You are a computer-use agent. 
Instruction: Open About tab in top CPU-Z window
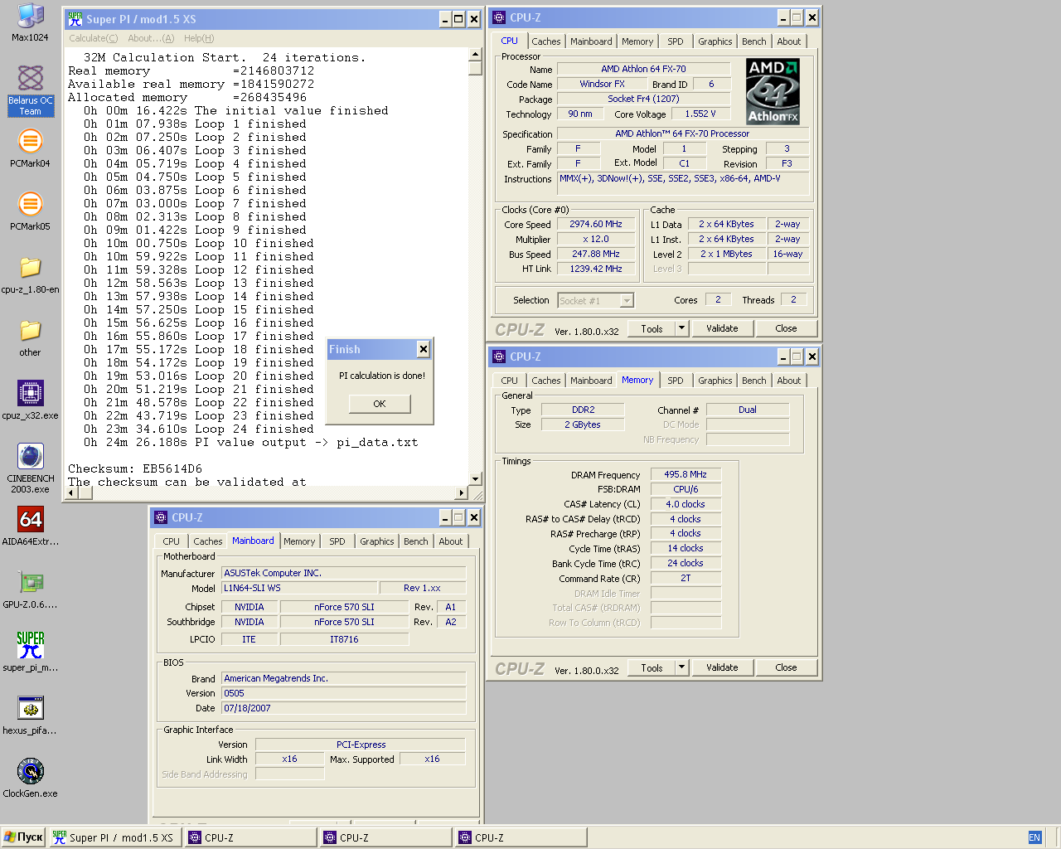789,41
